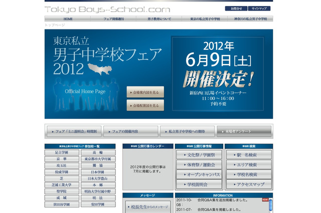Open the 神奈川の私立男子中学校 menu item
Viewport: 321px width, 213px height.
point(250,19)
